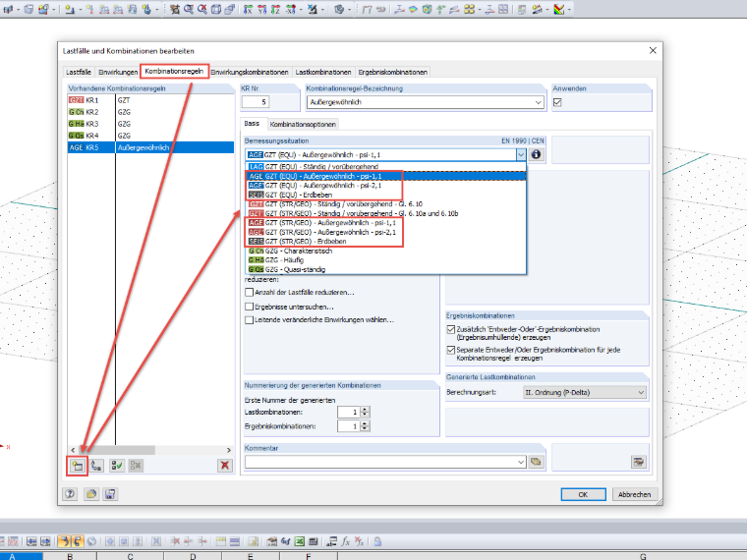Enable Leitende veränderliche Einwirkungen wählen checkbox
This screenshot has width=747, height=560.
pyautogui.click(x=249, y=320)
